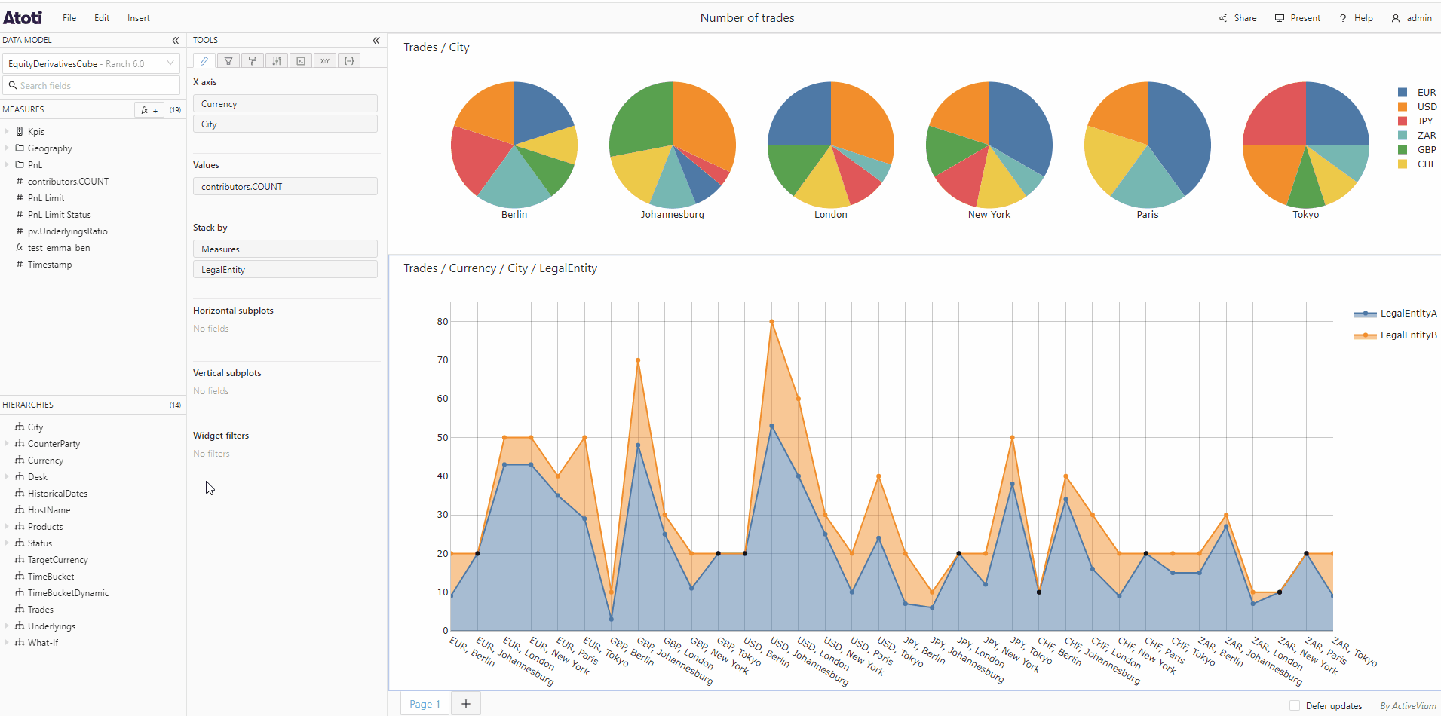This screenshot has height=716, width=1441.
Task: Select contributors.COUNT in Values section
Action: click(x=285, y=187)
